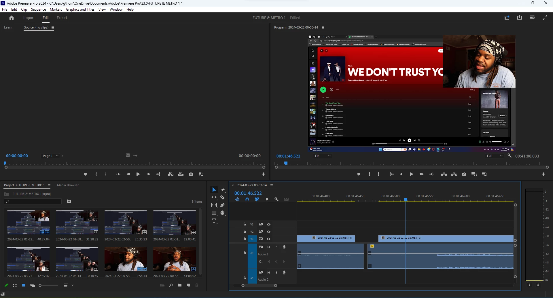Select the Selection tool arrow
553x298 pixels.
click(214, 189)
